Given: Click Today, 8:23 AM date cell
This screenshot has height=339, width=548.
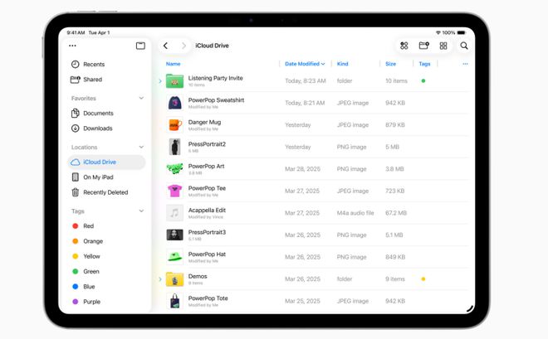Looking at the screenshot, I should click(x=306, y=81).
